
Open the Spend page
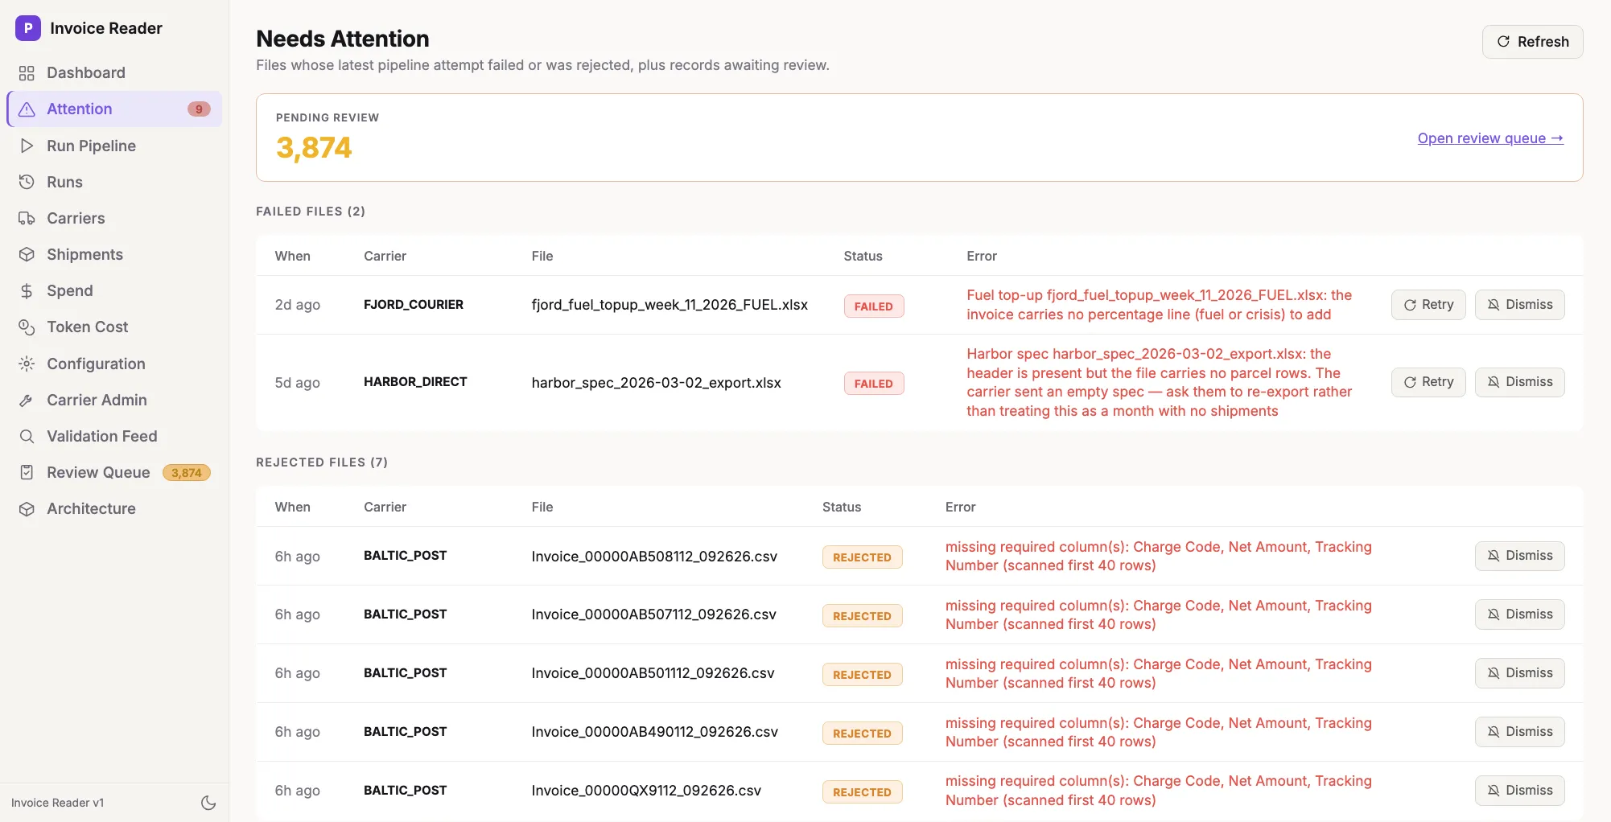click(x=114, y=291)
